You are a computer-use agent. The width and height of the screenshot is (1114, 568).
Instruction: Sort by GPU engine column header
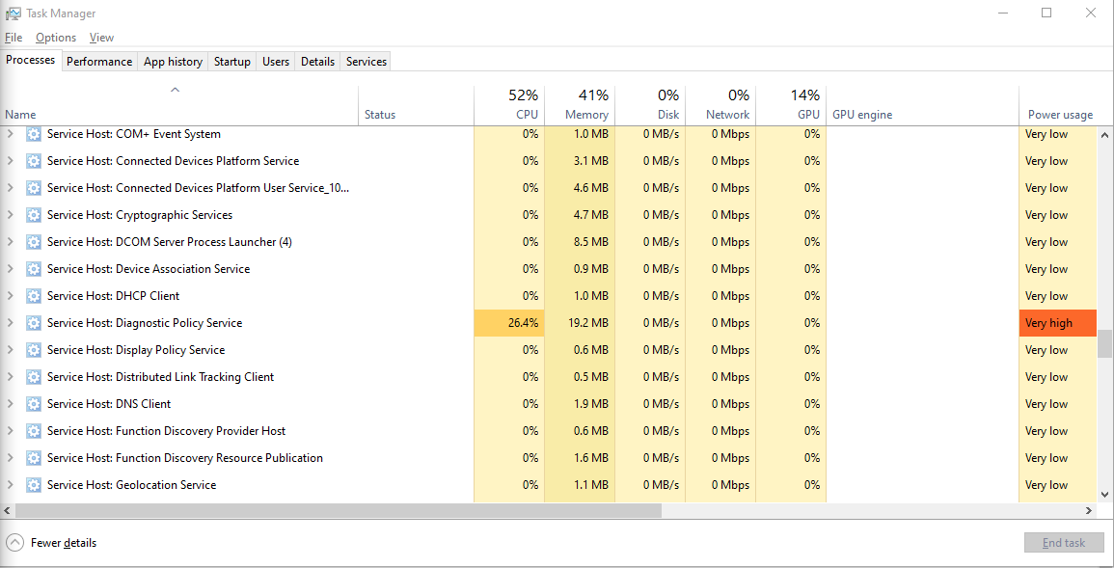(922, 105)
